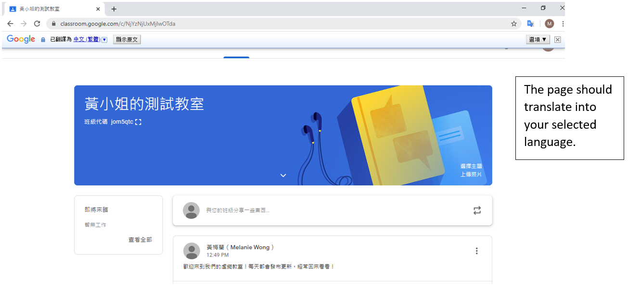The width and height of the screenshot is (628, 292).
Task: Click the class code fullscreen display icon
Action: click(x=139, y=122)
